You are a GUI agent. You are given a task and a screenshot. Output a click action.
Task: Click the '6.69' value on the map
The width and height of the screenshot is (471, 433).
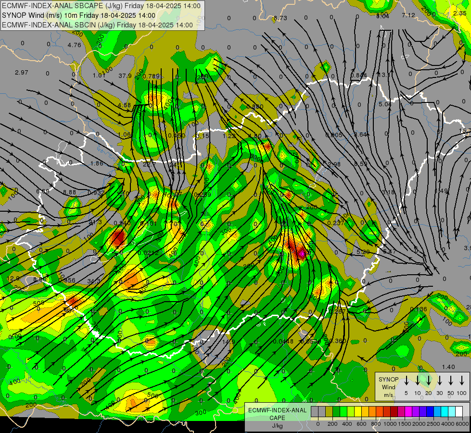pyautogui.click(x=43, y=191)
